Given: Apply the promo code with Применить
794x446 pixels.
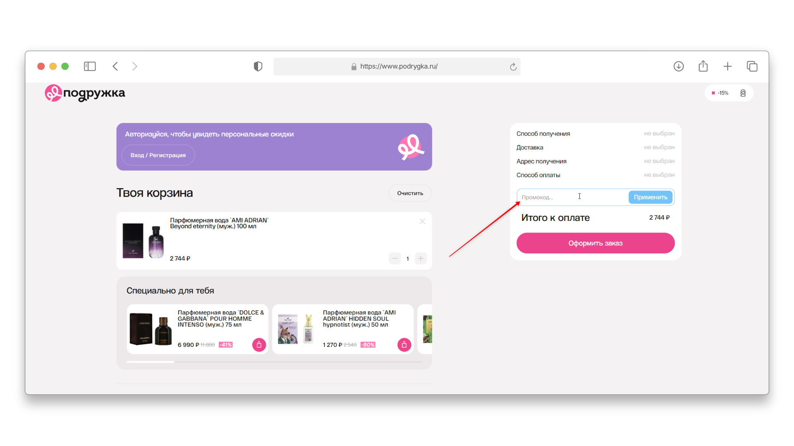Looking at the screenshot, I should (651, 197).
